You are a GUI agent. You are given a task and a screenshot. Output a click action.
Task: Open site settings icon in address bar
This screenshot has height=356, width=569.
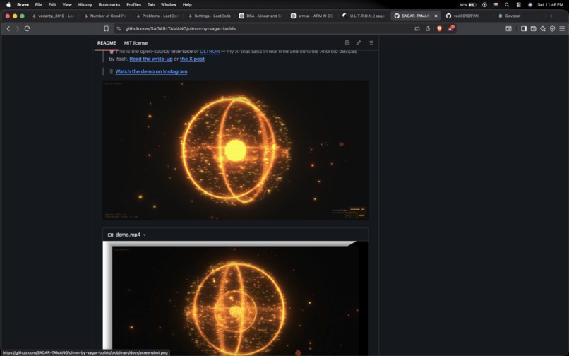point(119,29)
